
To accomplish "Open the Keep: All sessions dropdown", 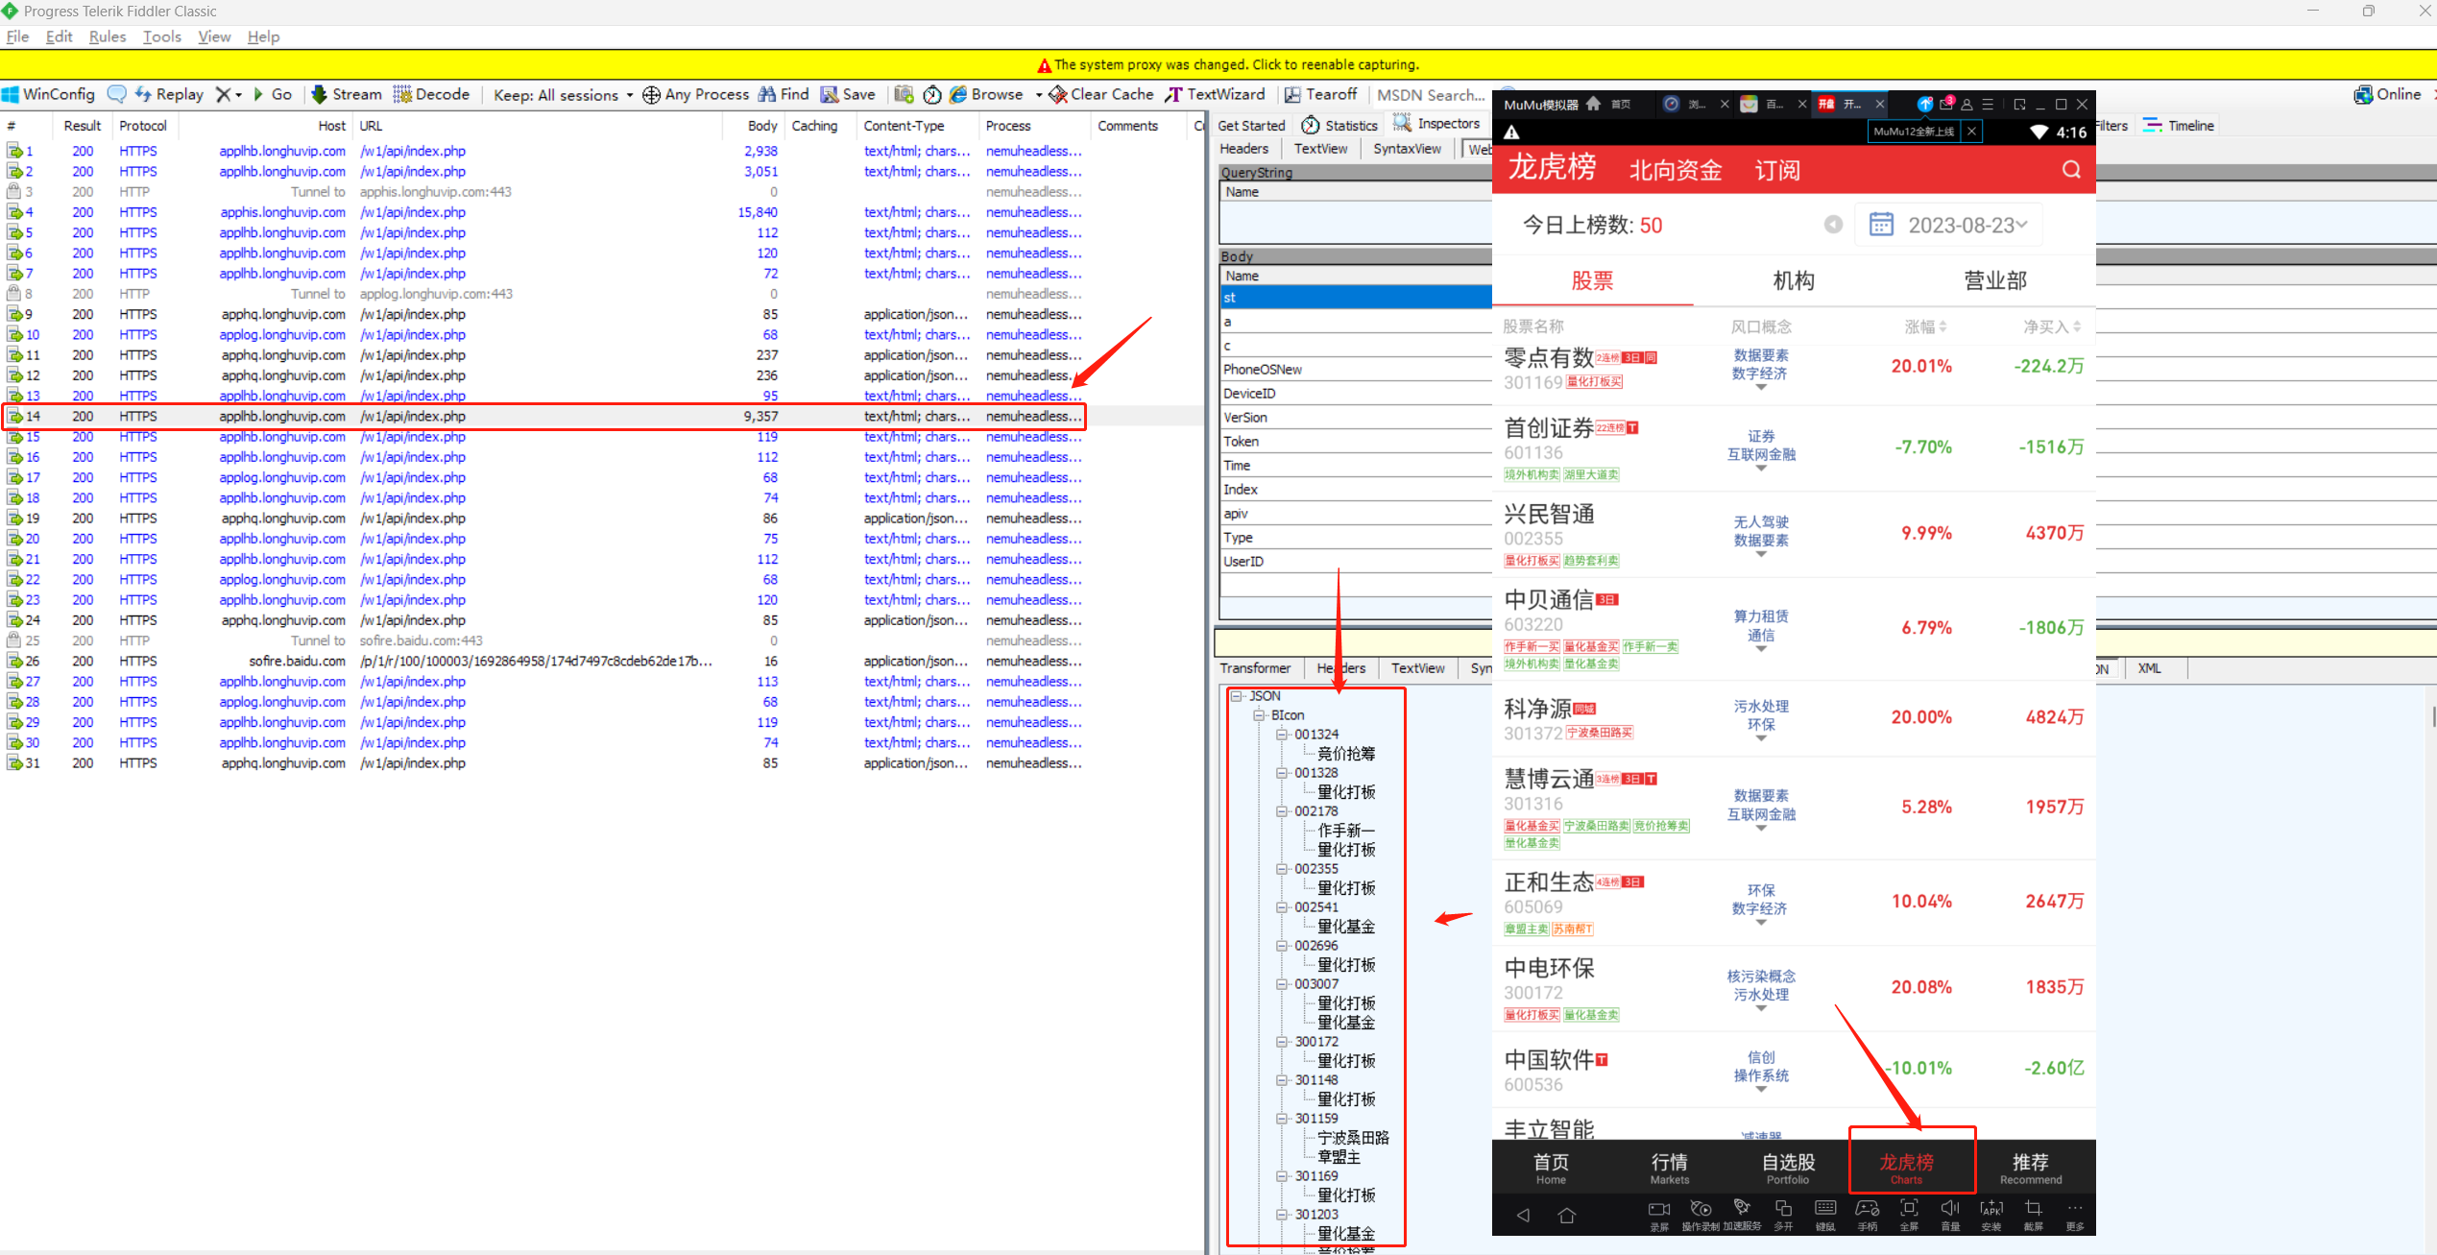I will pos(564,95).
